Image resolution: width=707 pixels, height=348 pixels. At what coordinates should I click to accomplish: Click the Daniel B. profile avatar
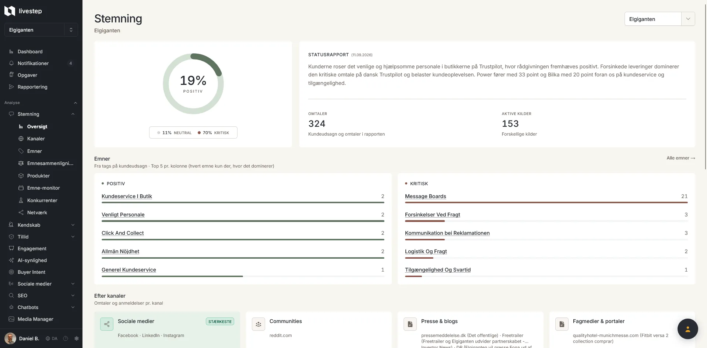pyautogui.click(x=10, y=338)
